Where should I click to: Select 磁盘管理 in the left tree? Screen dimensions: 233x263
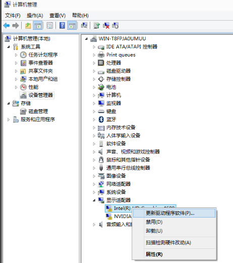(x=38, y=112)
